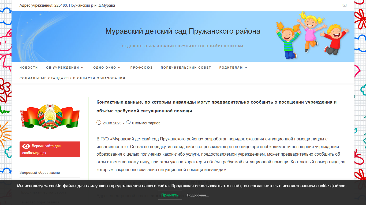Open 'Попечительский совет' in navigation
This screenshot has width=366, height=205.
point(186,68)
